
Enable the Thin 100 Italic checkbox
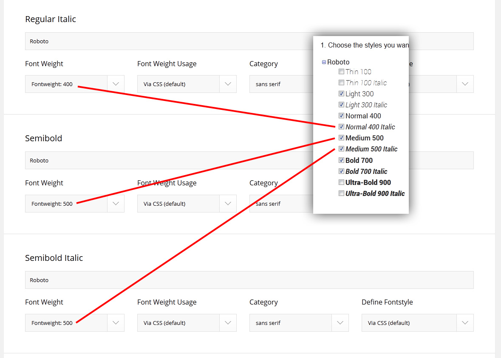click(x=341, y=83)
